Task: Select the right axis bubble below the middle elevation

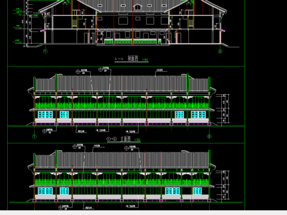Action: click(x=209, y=136)
